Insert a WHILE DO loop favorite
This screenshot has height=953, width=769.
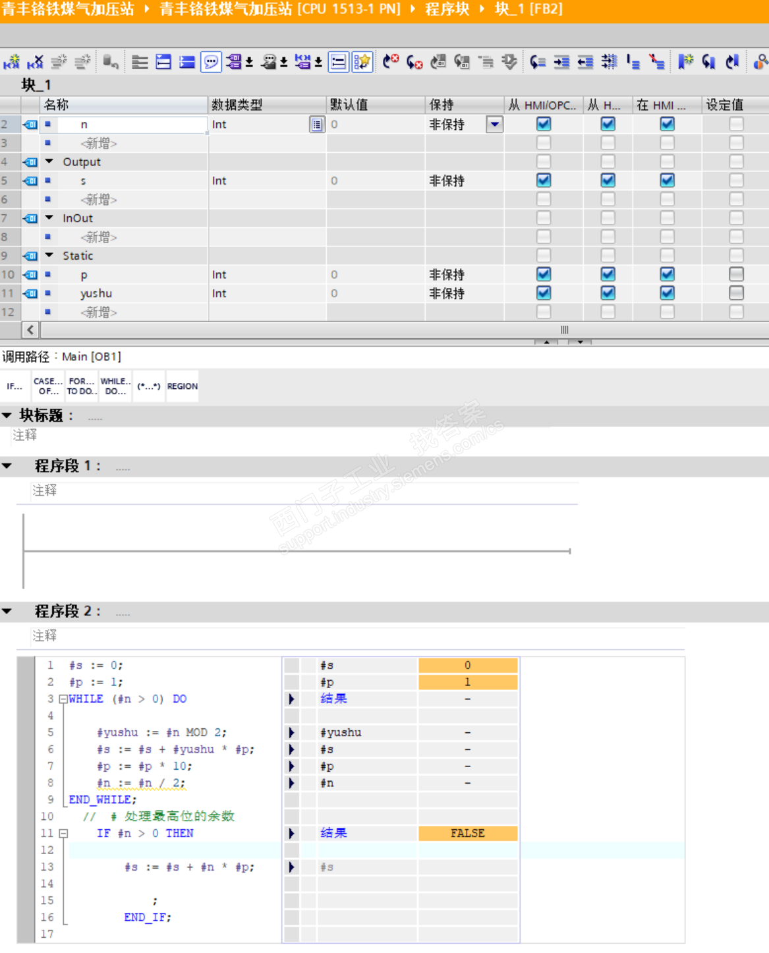tap(115, 386)
